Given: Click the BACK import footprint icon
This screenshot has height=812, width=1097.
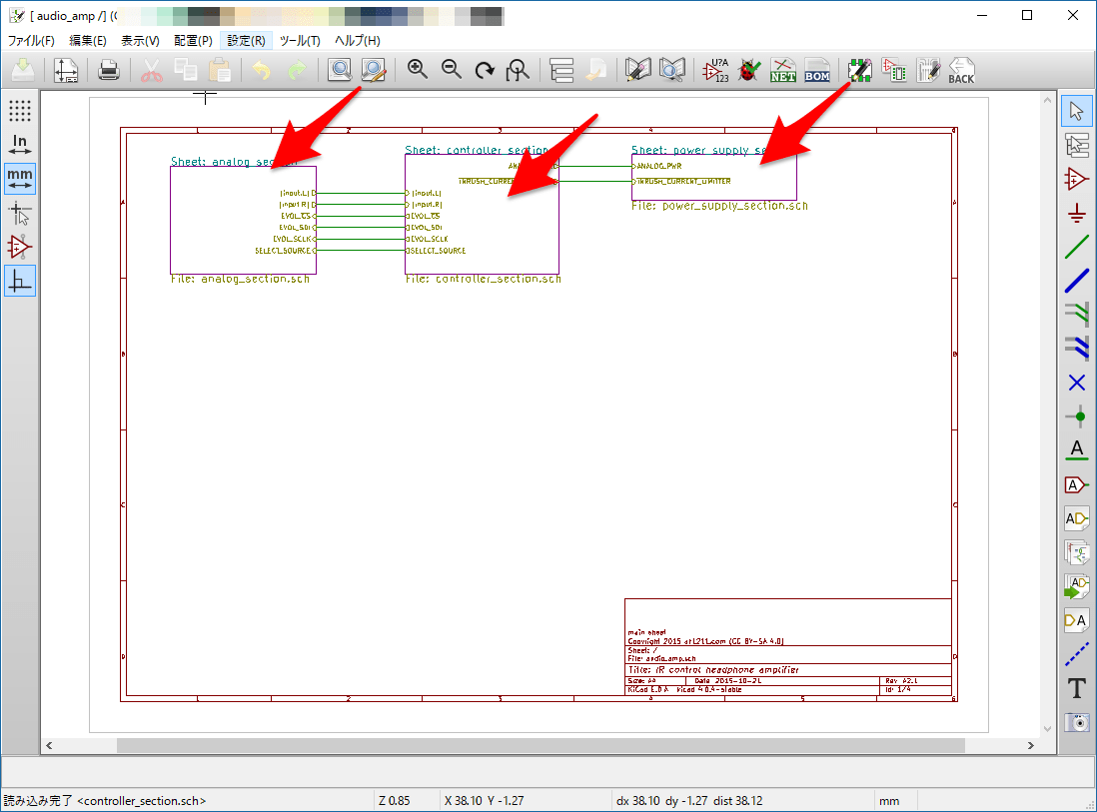Looking at the screenshot, I should (961, 71).
